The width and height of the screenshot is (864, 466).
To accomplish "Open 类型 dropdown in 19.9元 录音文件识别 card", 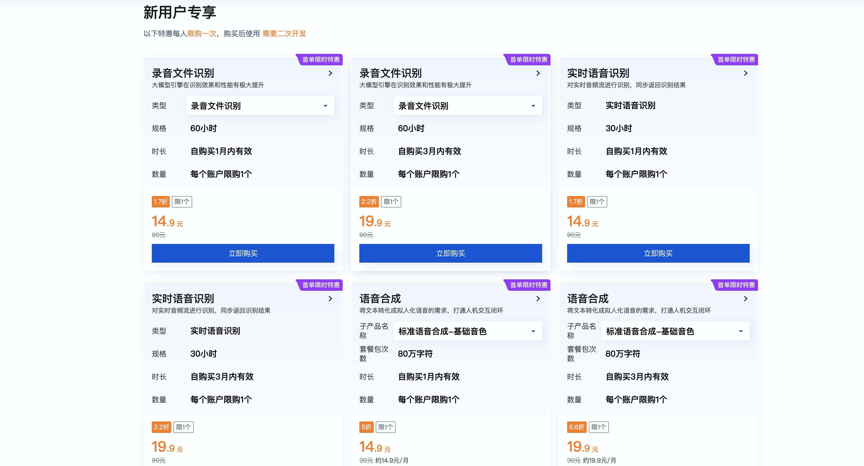I will [468, 106].
